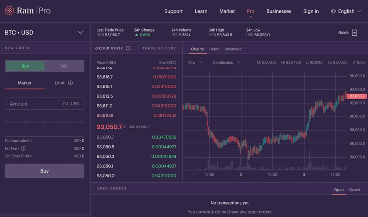Click the globe language icon
The width and height of the screenshot is (368, 217).
(333, 11)
